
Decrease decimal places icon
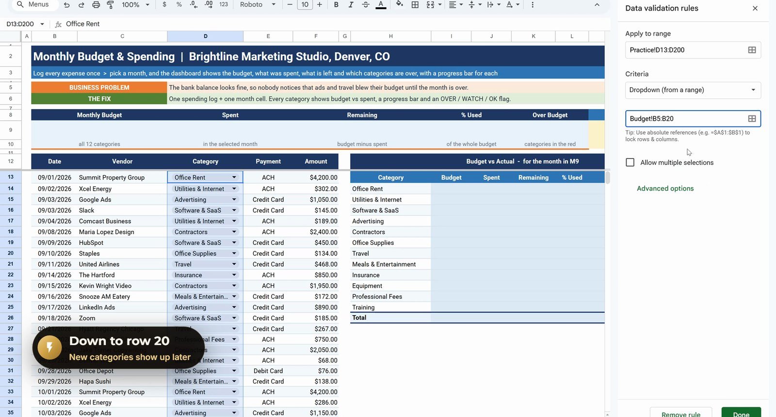tap(194, 4)
